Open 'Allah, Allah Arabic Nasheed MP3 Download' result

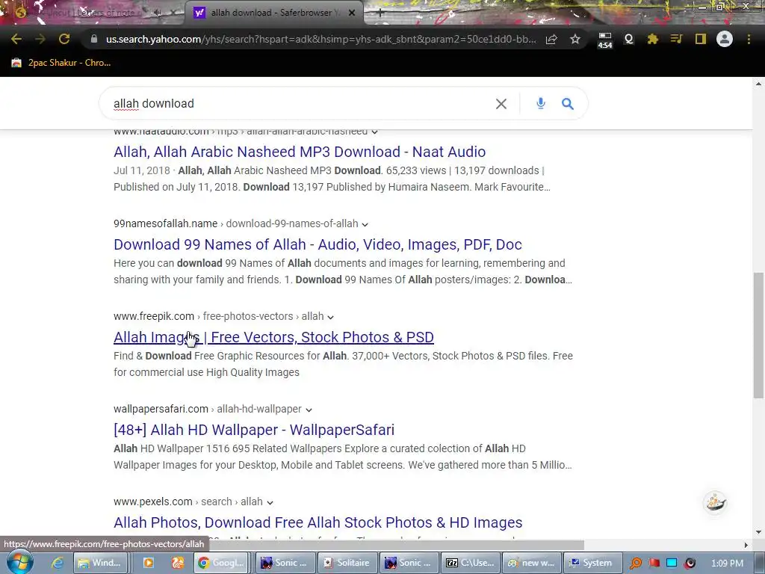(x=300, y=152)
